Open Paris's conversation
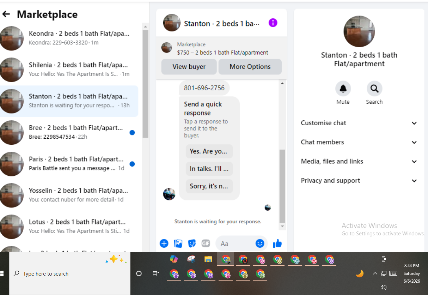 pos(69,164)
